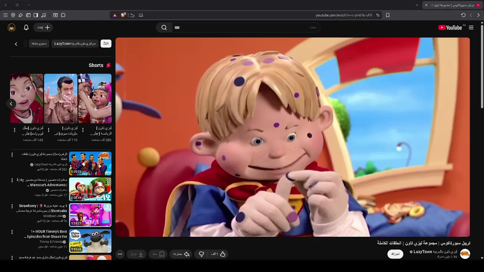The height and width of the screenshot is (272, 484).
Task: Open options menu for the 386K views Short
Action: tap(83, 130)
